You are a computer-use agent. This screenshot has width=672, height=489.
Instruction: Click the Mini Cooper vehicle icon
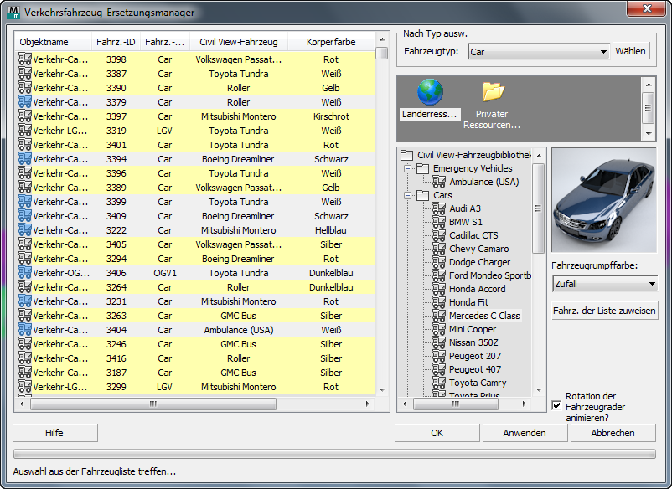point(439,329)
